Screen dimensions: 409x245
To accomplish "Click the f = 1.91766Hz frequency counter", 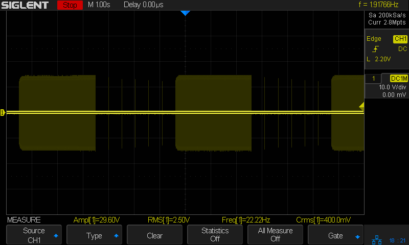I will [378, 5].
